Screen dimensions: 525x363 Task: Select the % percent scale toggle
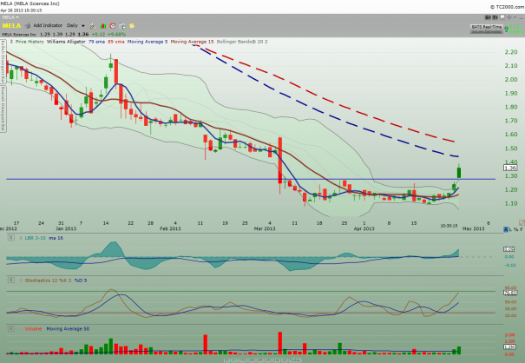tap(515, 229)
